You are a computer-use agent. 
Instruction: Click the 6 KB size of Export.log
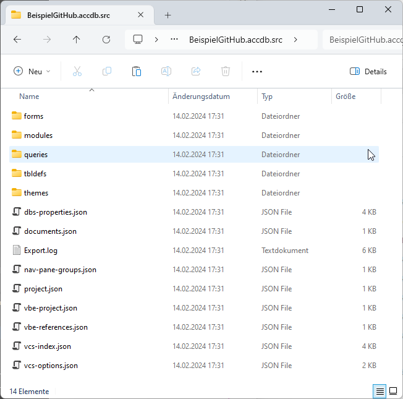pyautogui.click(x=369, y=251)
